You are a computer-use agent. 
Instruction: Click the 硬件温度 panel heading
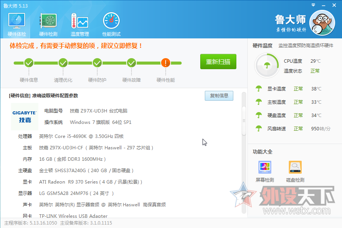[262, 46]
